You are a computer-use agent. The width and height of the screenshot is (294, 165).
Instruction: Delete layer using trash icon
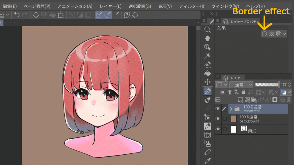288,100
